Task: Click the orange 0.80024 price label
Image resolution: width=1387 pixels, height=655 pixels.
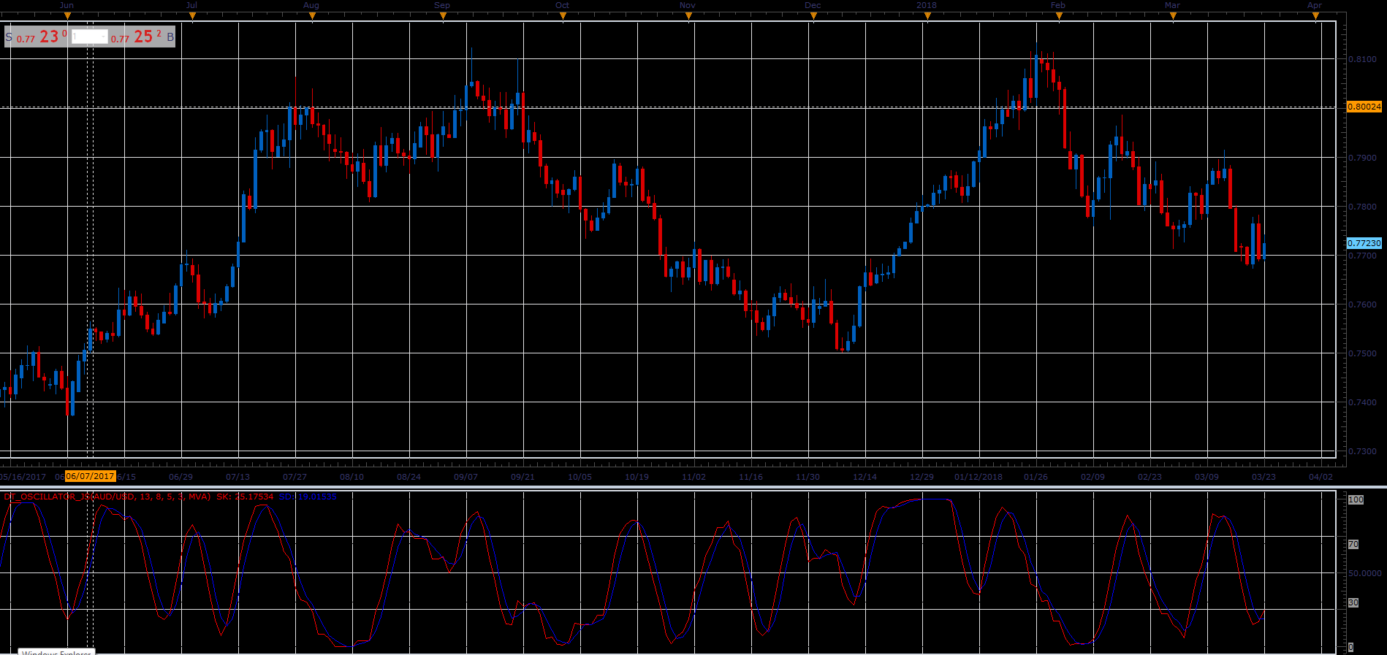Action: [x=1364, y=107]
